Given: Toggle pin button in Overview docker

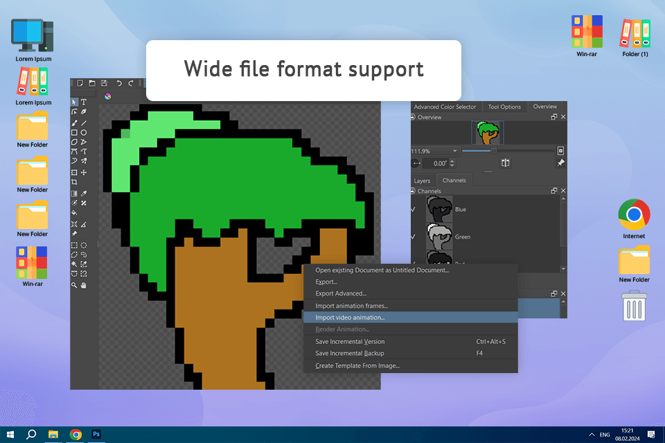Looking at the screenshot, I should click(x=560, y=163).
